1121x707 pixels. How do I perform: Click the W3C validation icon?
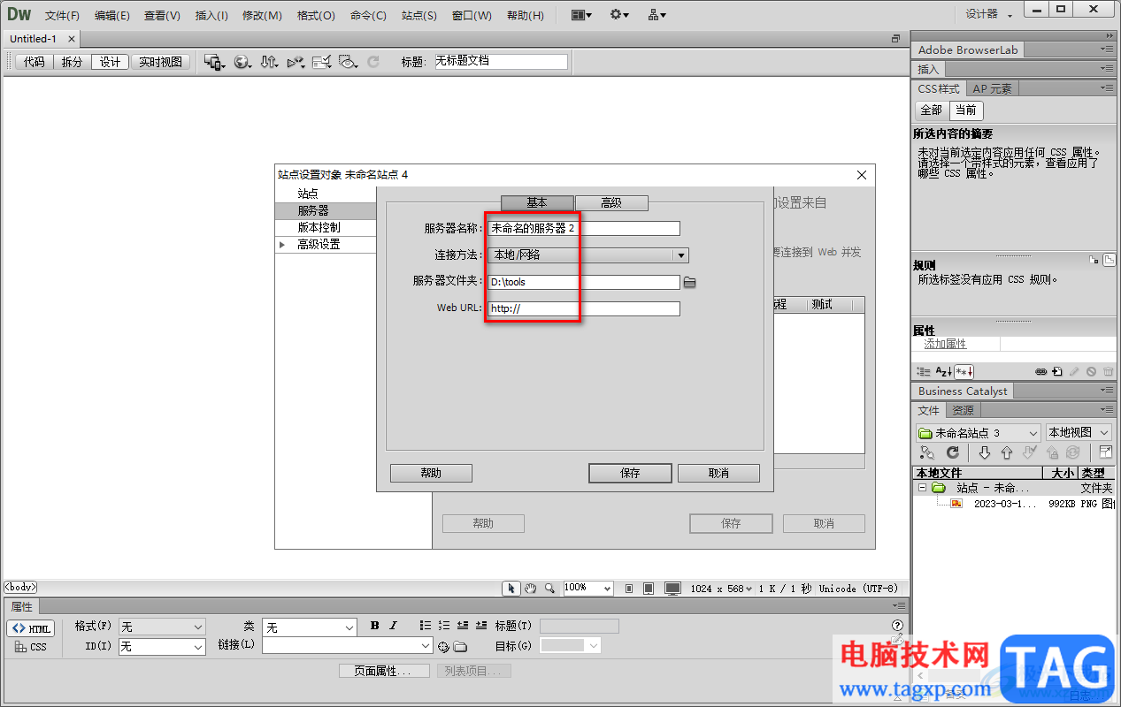(296, 62)
